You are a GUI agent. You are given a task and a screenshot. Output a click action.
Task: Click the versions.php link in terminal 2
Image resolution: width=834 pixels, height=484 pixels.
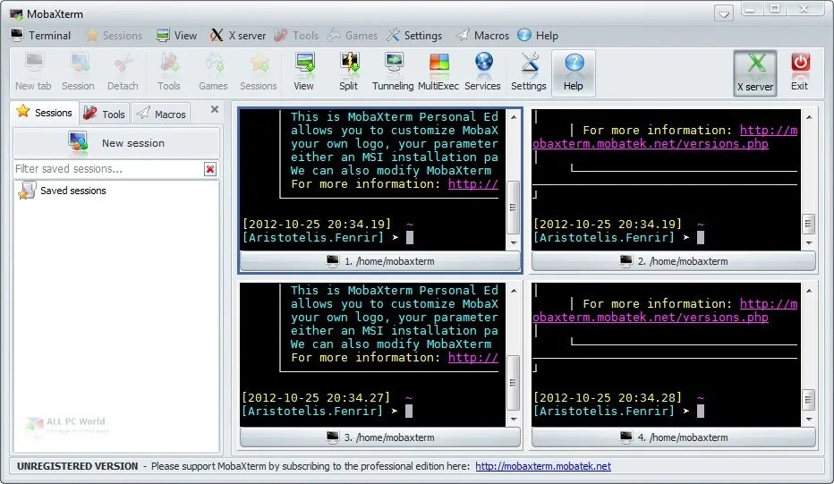point(650,144)
